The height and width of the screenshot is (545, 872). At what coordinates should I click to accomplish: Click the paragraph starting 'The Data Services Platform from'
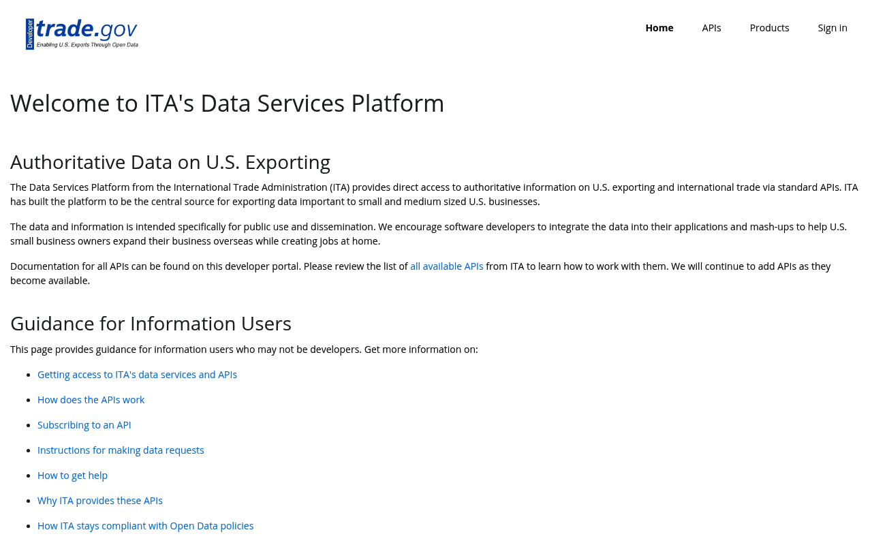click(434, 194)
